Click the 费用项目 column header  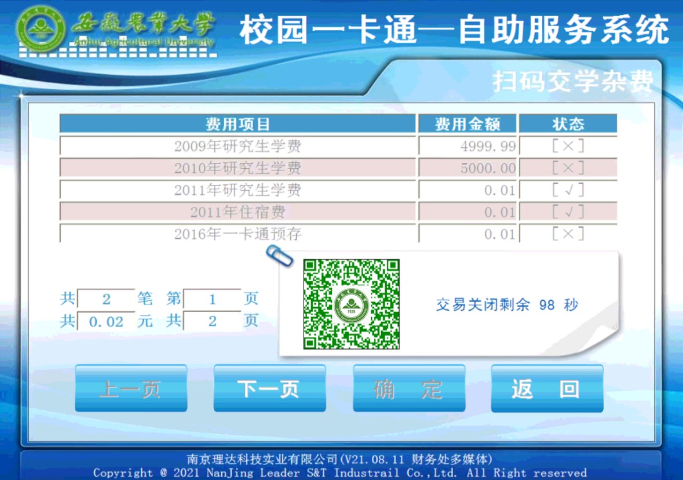pos(238,123)
